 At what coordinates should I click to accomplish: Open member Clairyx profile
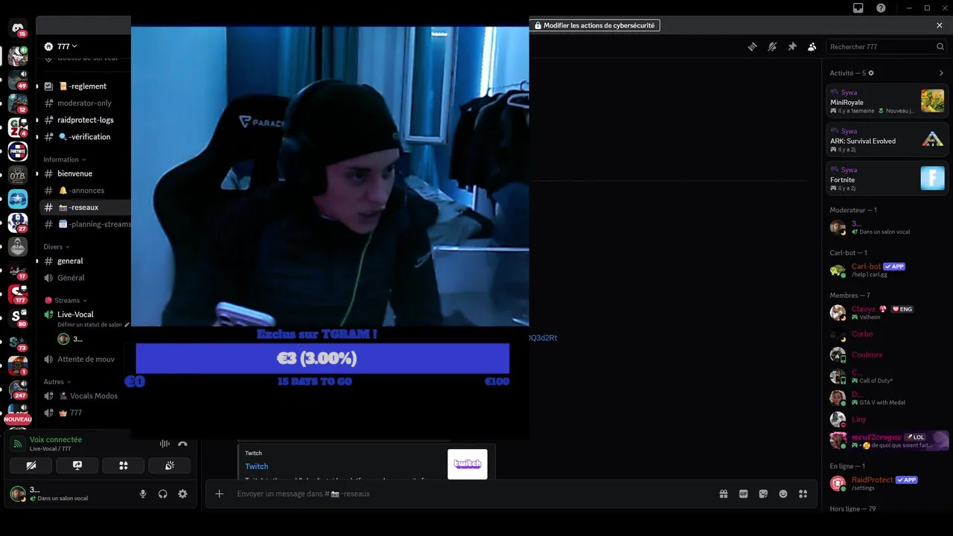[x=887, y=313]
